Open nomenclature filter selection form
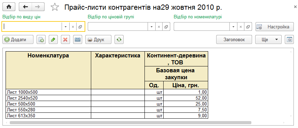Screen dimensions: 298x128 pyautogui.click(x=248, y=27)
